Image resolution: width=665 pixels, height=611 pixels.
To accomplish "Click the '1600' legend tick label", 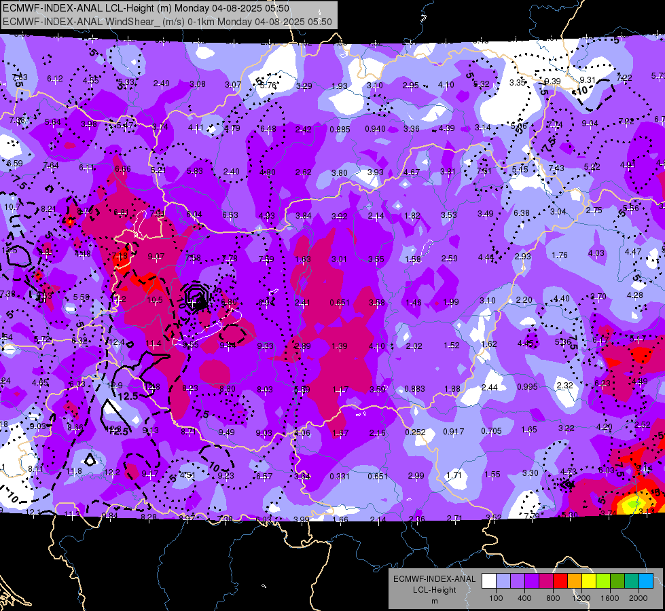I will coord(609,598).
